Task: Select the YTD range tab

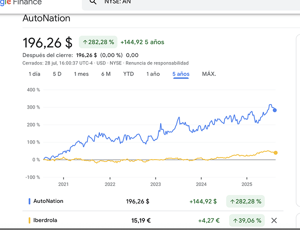Action: click(x=128, y=74)
